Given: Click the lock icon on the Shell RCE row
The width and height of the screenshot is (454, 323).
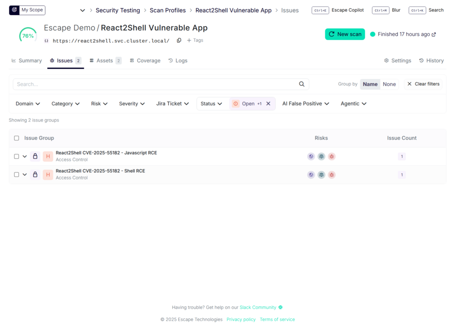Looking at the screenshot, I should point(35,175).
